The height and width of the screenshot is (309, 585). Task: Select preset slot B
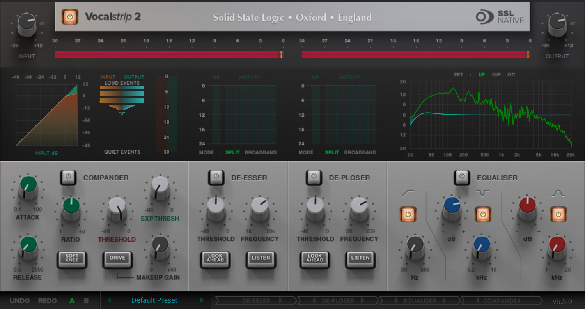click(86, 301)
